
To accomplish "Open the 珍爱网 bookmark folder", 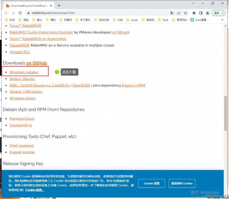I will click(66, 20).
